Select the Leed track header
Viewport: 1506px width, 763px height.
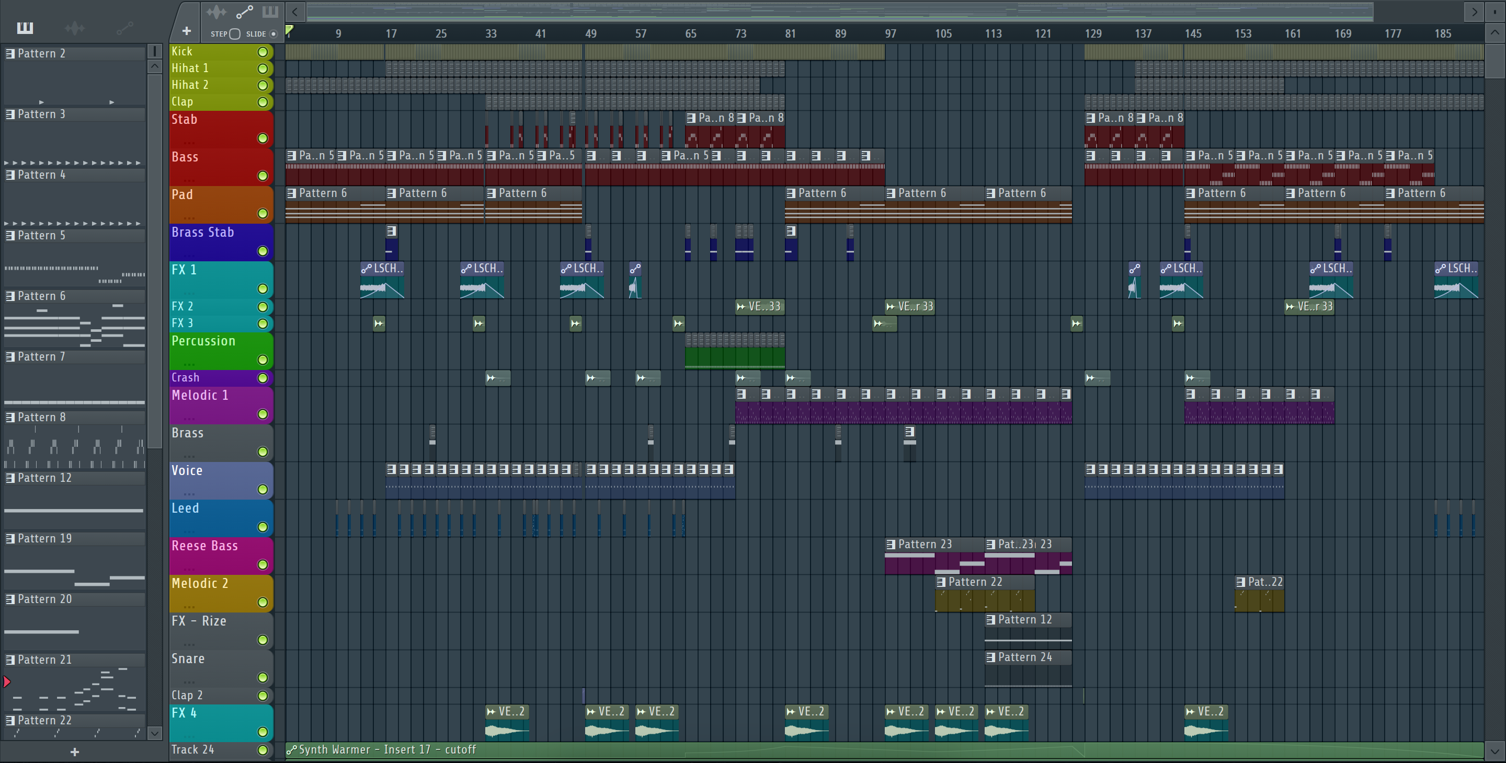tap(222, 517)
